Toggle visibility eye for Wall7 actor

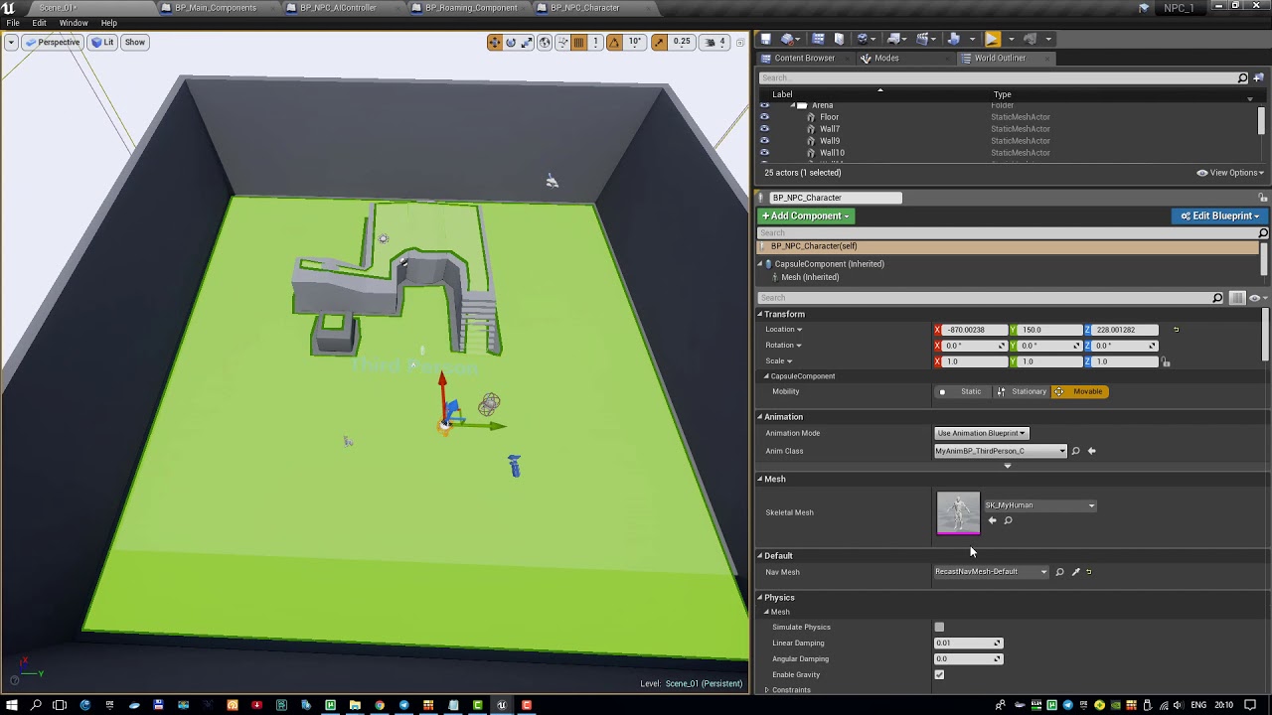pyautogui.click(x=764, y=129)
